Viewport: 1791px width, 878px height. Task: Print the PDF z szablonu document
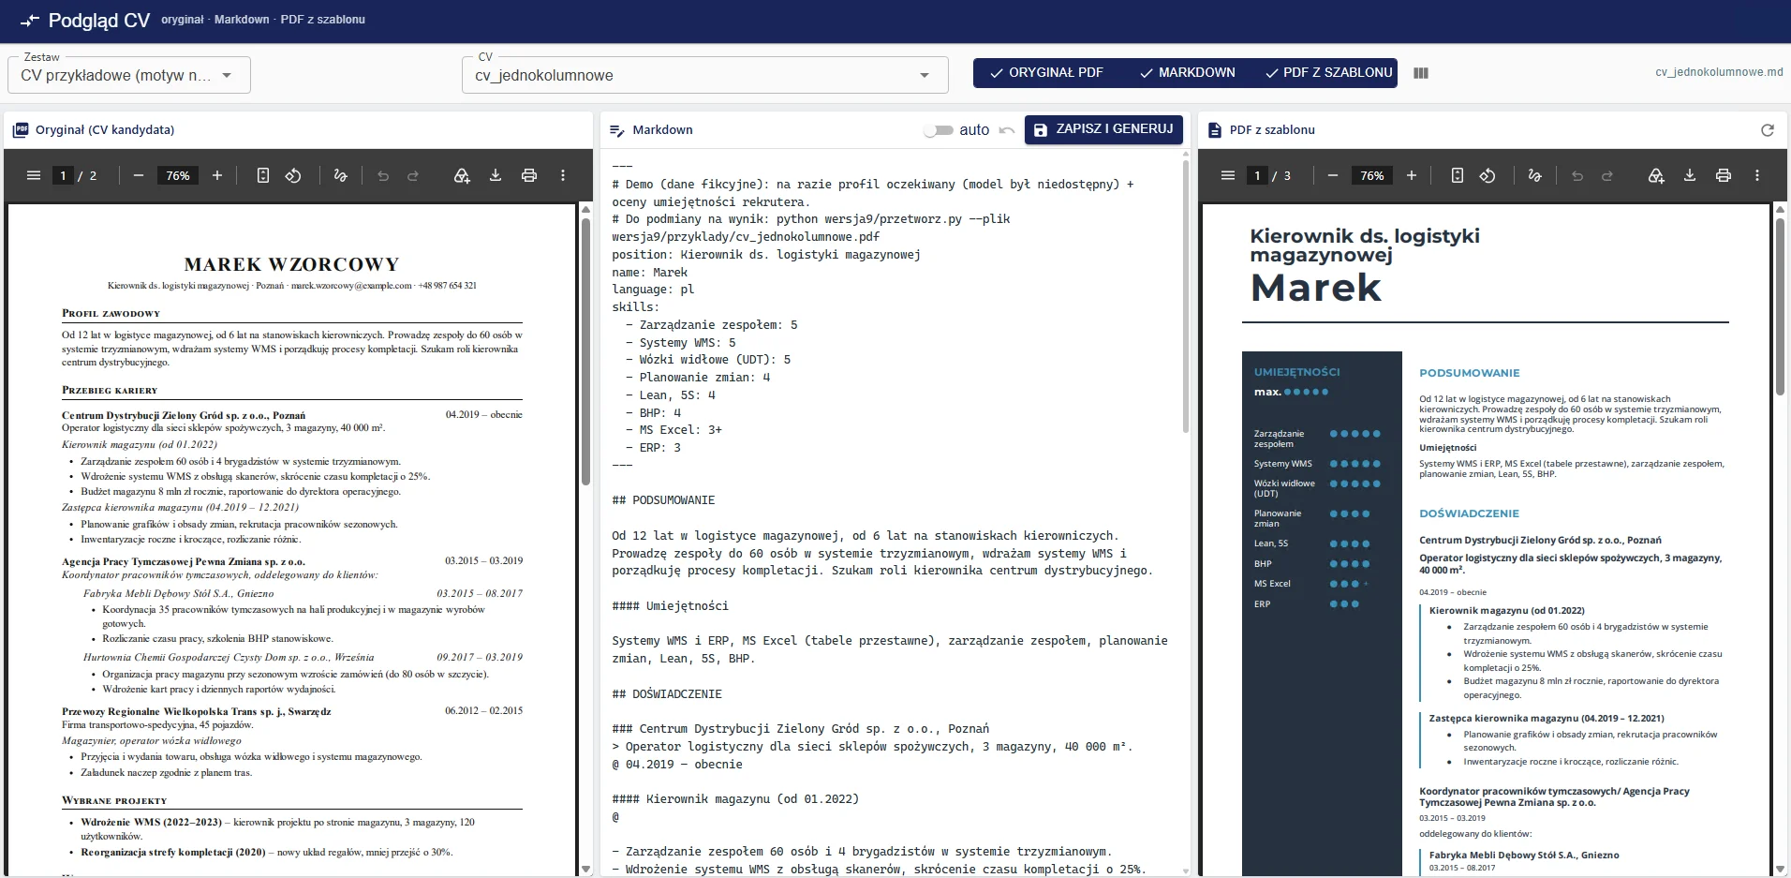click(x=1724, y=175)
